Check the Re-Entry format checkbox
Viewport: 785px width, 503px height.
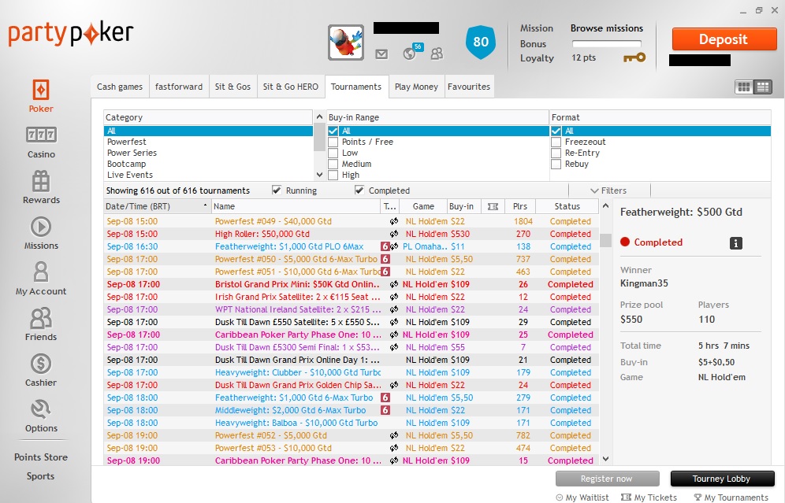pos(556,153)
